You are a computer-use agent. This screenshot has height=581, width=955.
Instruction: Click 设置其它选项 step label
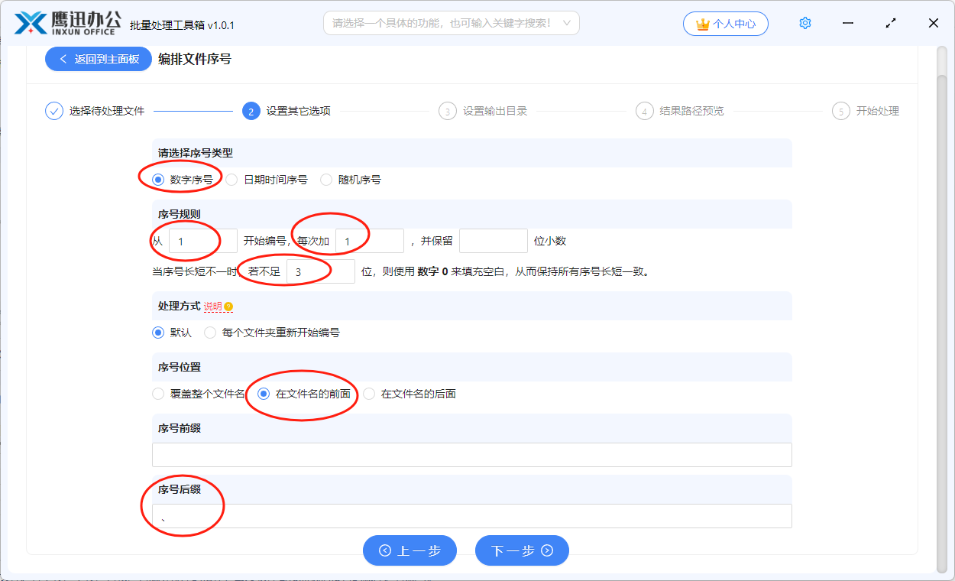(x=299, y=111)
